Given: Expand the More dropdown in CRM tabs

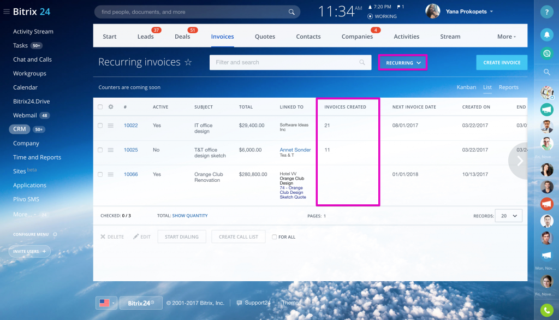Looking at the screenshot, I should (507, 37).
